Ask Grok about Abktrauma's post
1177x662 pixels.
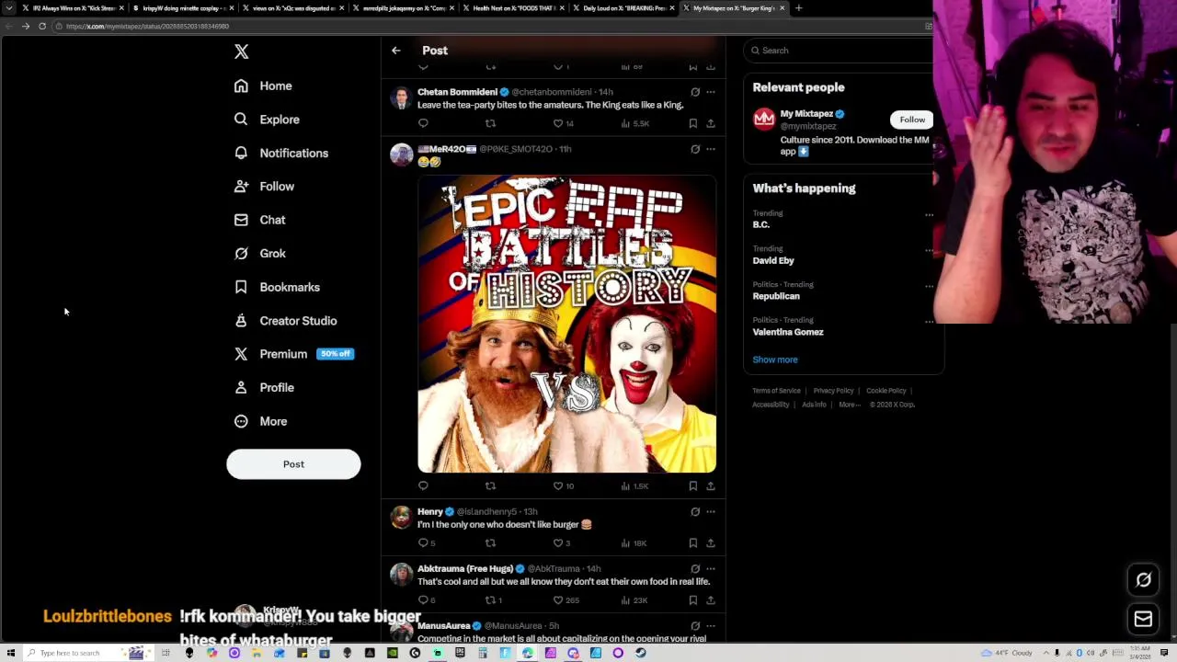coord(695,568)
